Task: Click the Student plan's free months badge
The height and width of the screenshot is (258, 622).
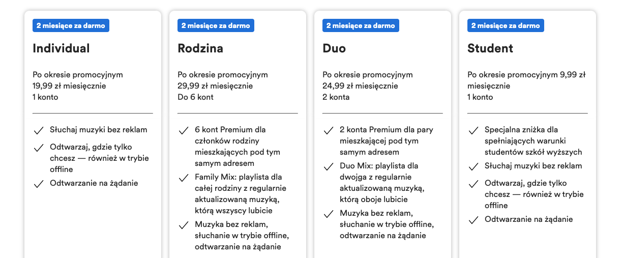Action: pyautogui.click(x=506, y=25)
